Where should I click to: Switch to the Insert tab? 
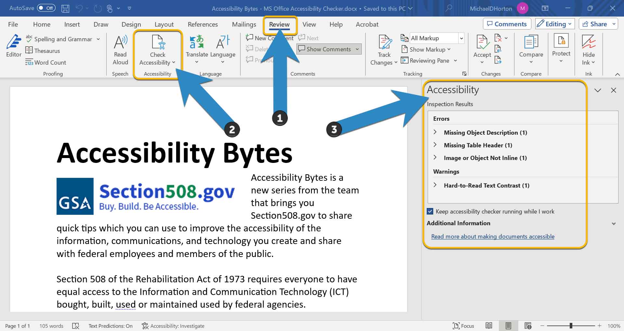72,24
